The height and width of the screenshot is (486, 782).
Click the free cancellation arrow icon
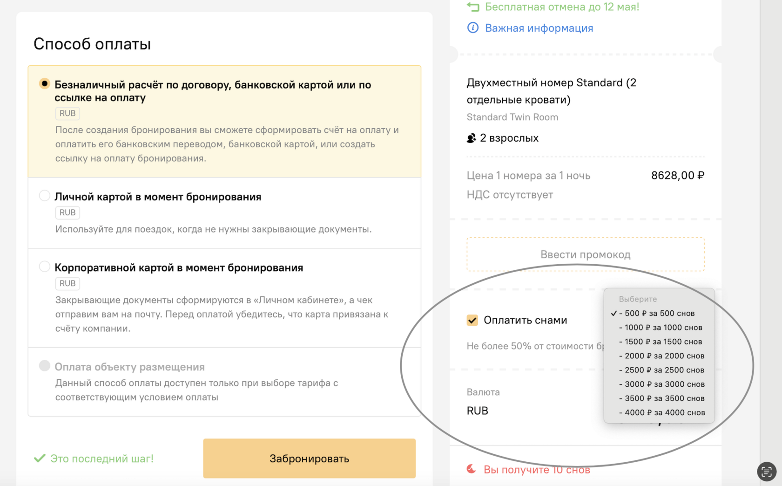point(472,7)
